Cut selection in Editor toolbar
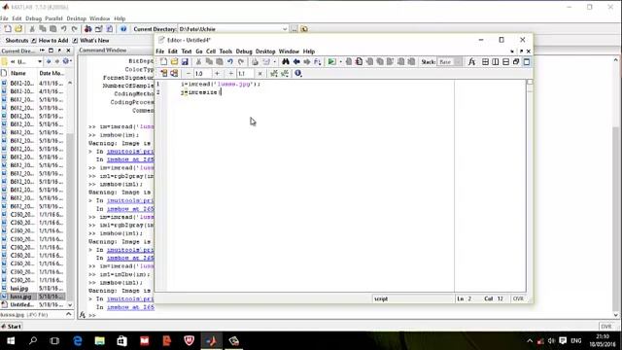 [x=198, y=62]
